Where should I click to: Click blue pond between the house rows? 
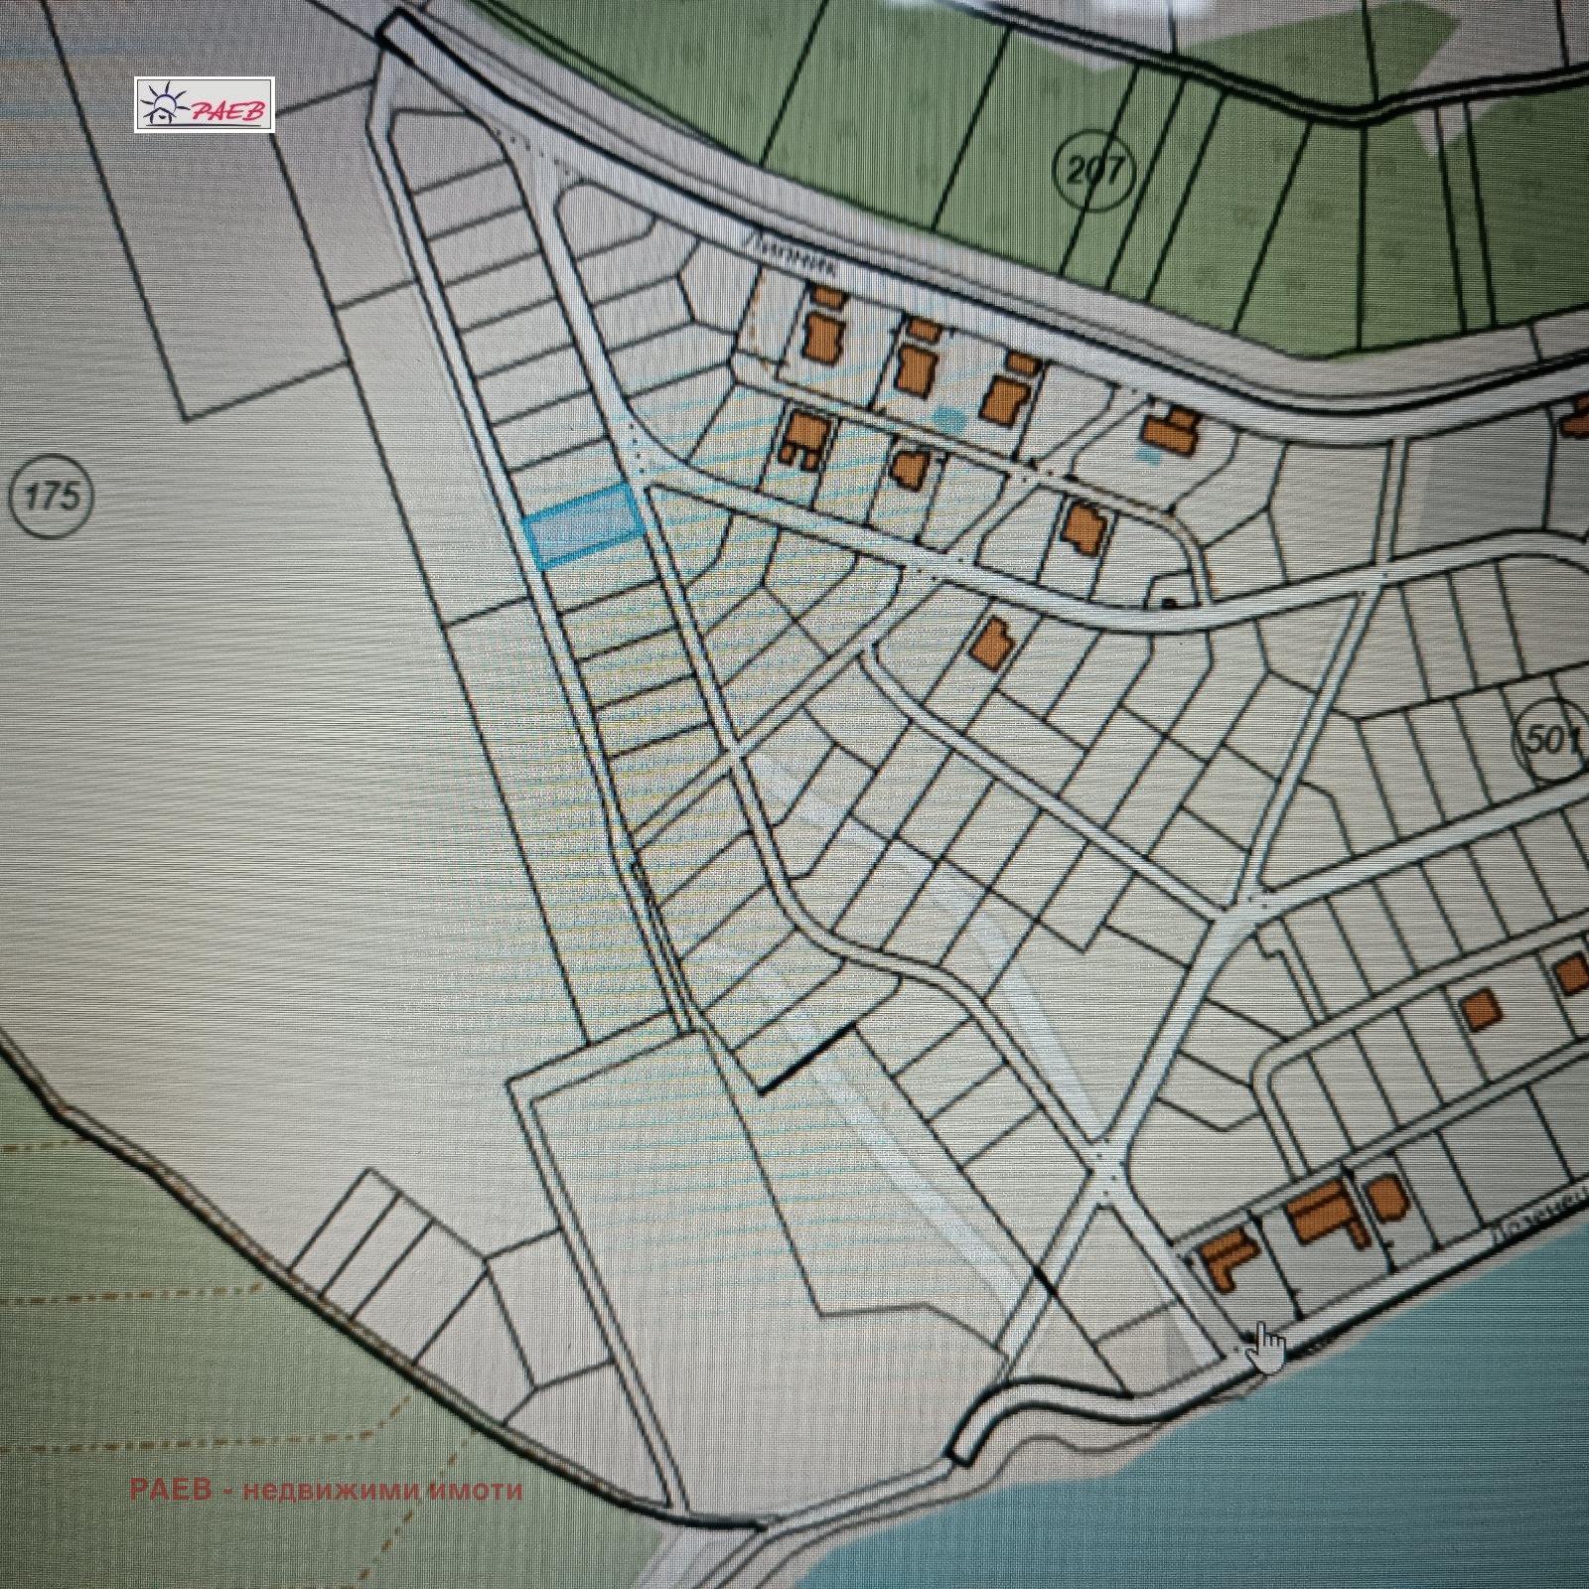[x=950, y=417]
